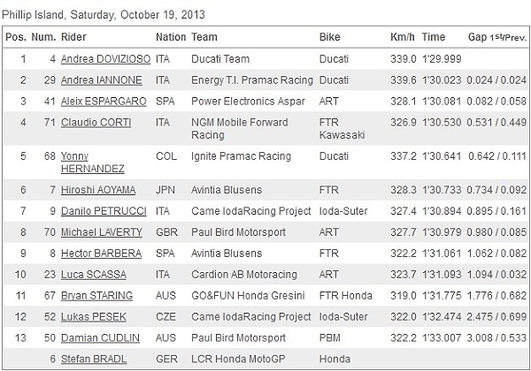This screenshot has height=371, width=531.
Task: Click the Km/h column header
Action: click(402, 38)
